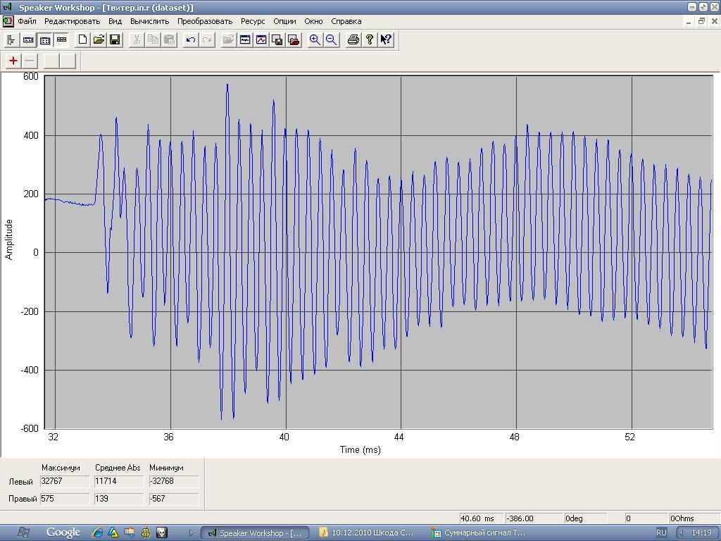Click the Undo arrow icon
Screen dimensions: 721x541
click(x=190, y=40)
